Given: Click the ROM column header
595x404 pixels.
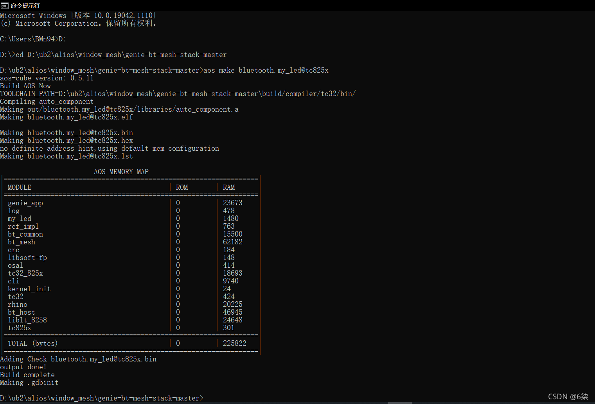Looking at the screenshot, I should point(182,187).
